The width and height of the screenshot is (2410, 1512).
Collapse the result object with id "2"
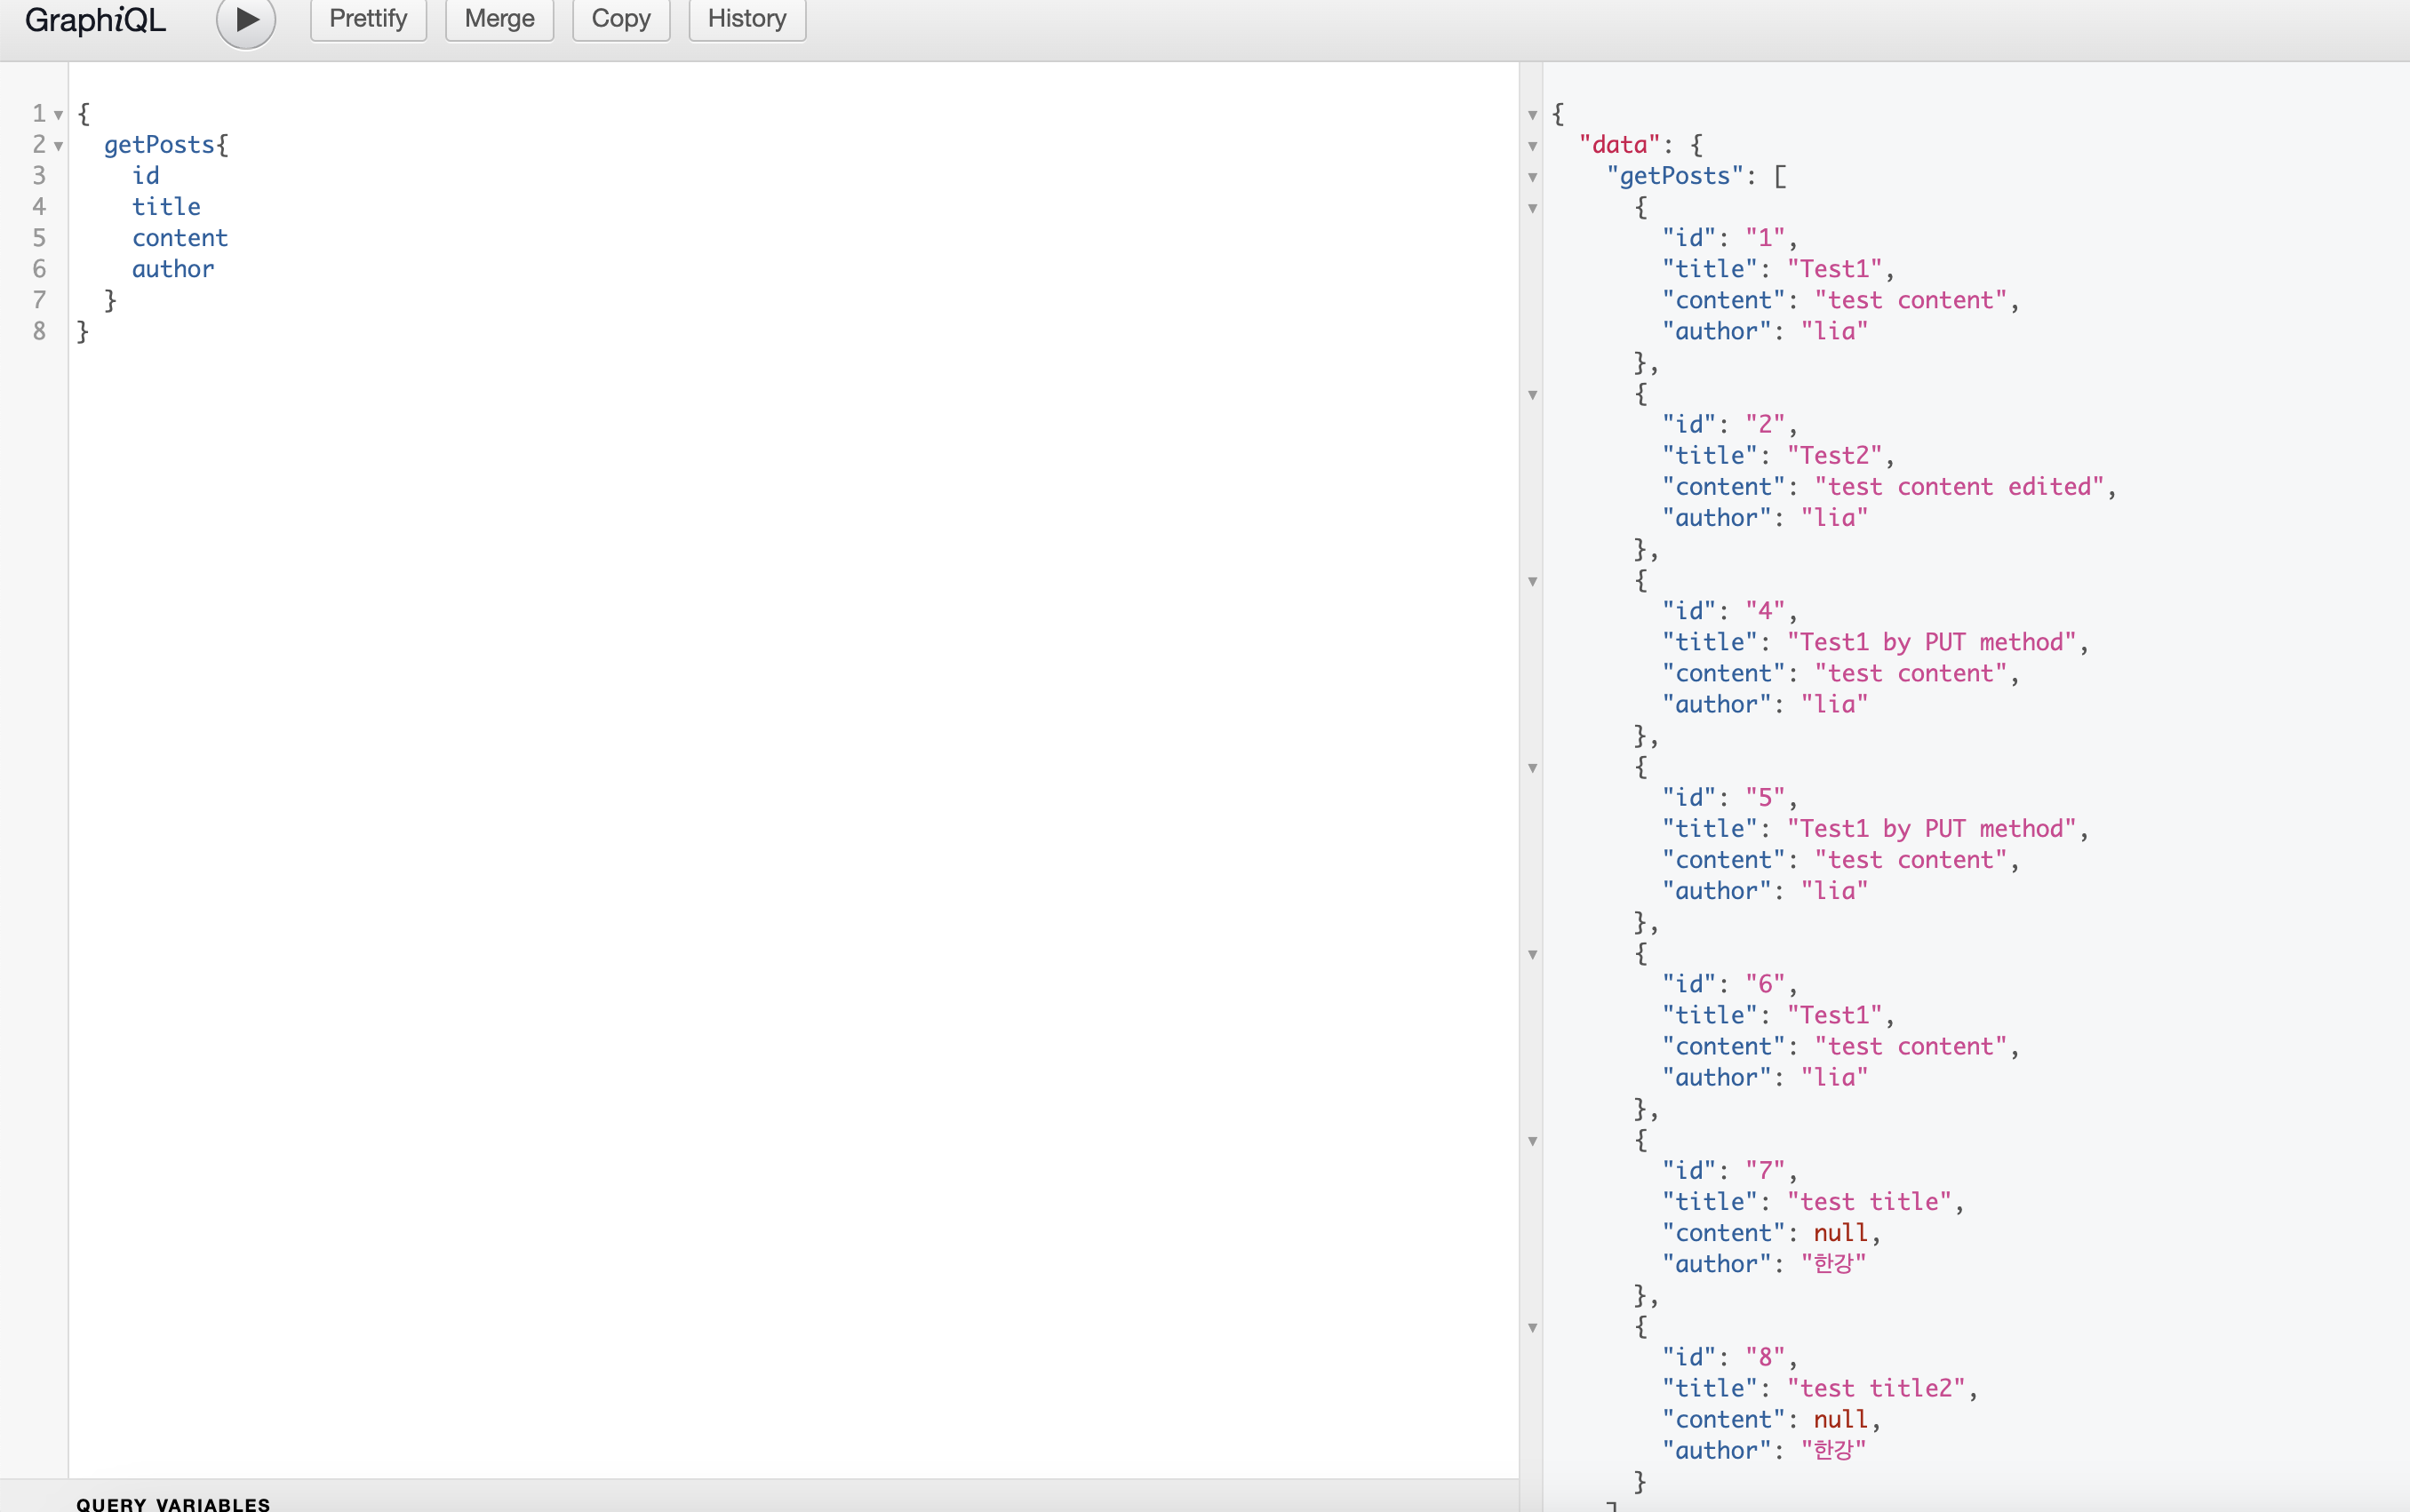pos(1532,395)
